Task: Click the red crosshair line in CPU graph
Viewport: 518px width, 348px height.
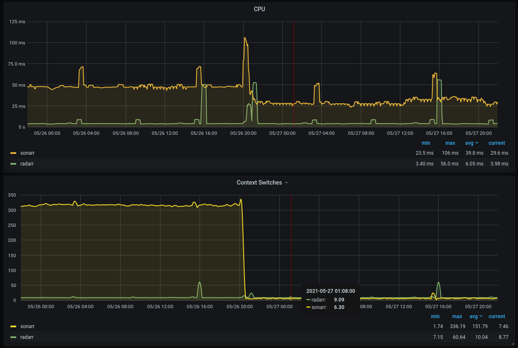Action: coord(294,74)
